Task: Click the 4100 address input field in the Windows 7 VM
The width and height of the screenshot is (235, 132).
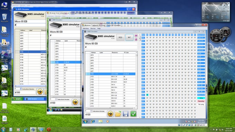Action: click(x=95, y=114)
